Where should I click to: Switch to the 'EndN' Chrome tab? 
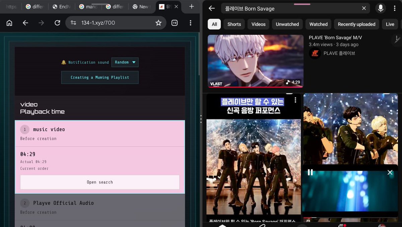click(61, 7)
